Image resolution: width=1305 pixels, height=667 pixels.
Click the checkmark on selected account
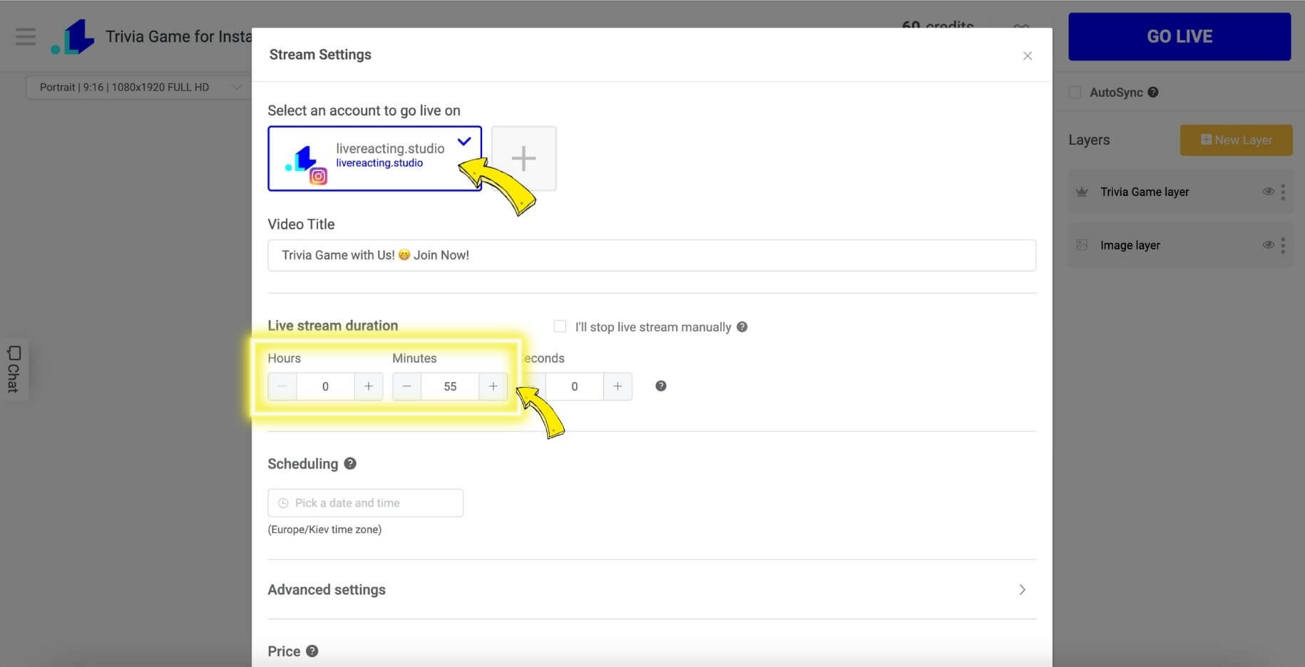[x=464, y=141]
